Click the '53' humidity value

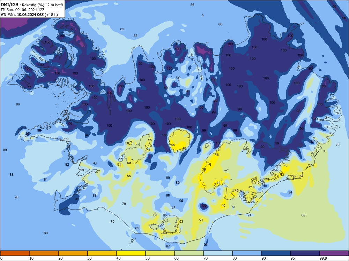point(181,221)
